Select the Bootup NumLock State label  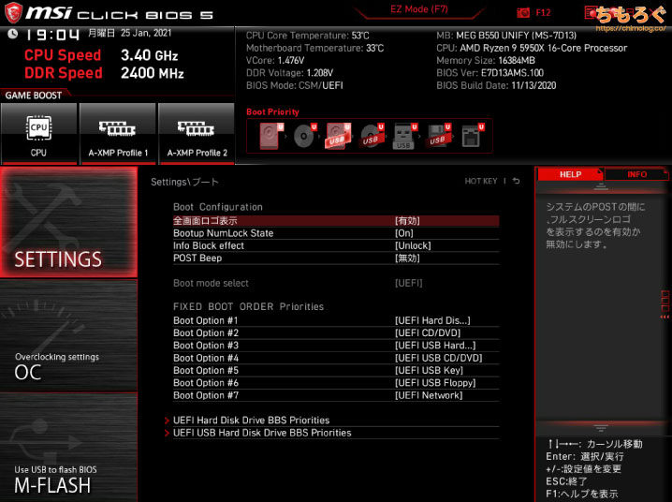(x=224, y=233)
